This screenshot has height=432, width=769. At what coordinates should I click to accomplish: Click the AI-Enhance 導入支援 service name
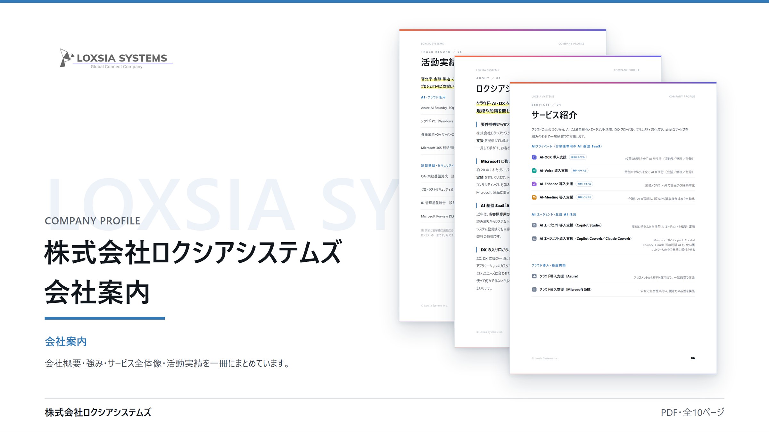tap(556, 184)
